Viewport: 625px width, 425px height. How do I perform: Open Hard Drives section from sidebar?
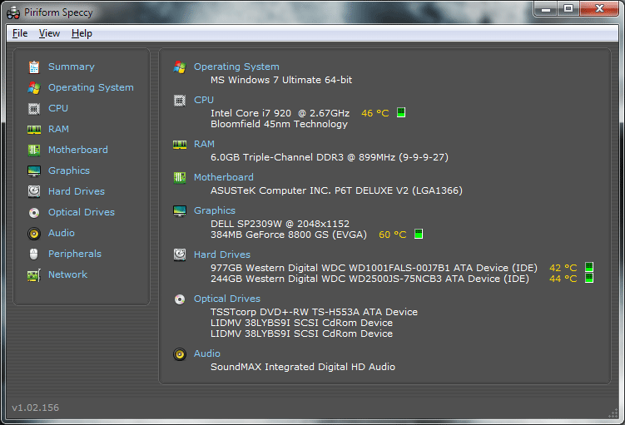tap(77, 191)
